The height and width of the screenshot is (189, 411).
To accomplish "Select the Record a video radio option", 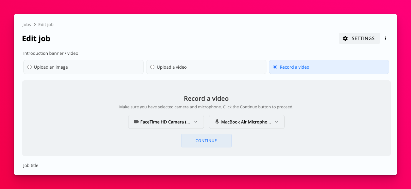I will pos(275,67).
